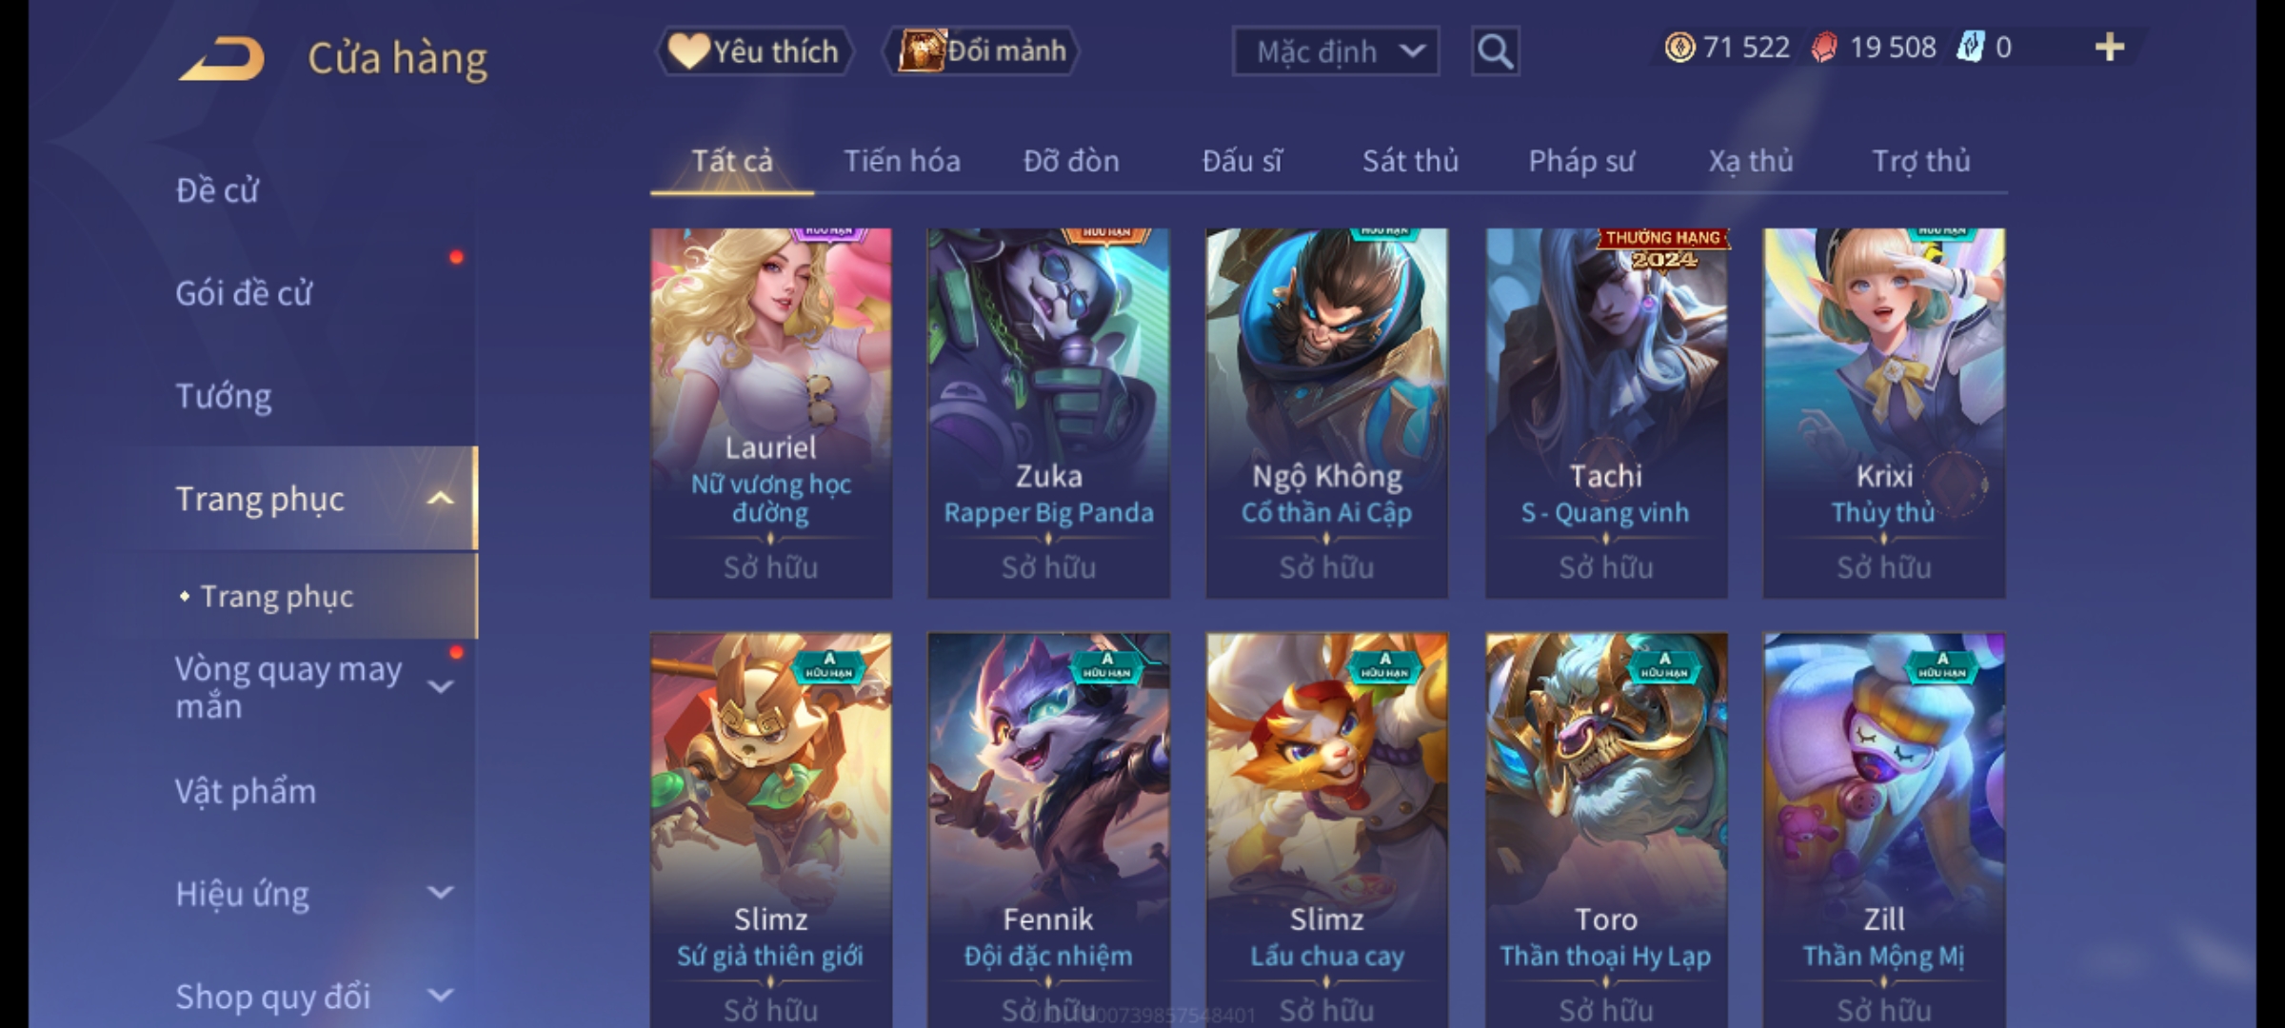Viewport: 2285px width, 1028px height.
Task: Select Tachi S - Quang vinh skin card
Action: click(x=1606, y=413)
